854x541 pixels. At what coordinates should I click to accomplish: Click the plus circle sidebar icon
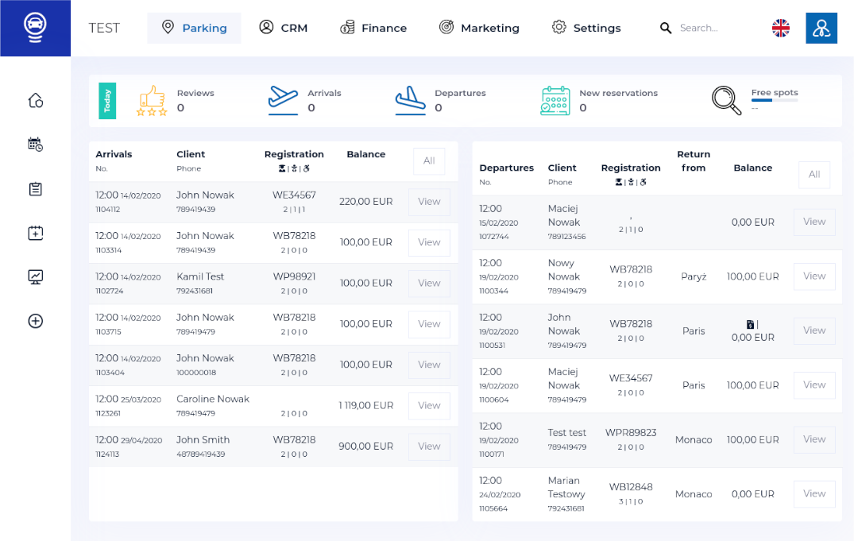pyautogui.click(x=35, y=321)
